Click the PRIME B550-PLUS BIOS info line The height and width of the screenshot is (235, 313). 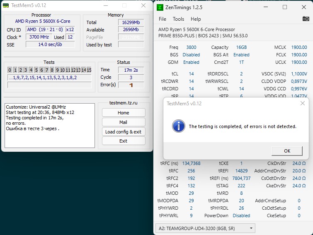(203, 36)
